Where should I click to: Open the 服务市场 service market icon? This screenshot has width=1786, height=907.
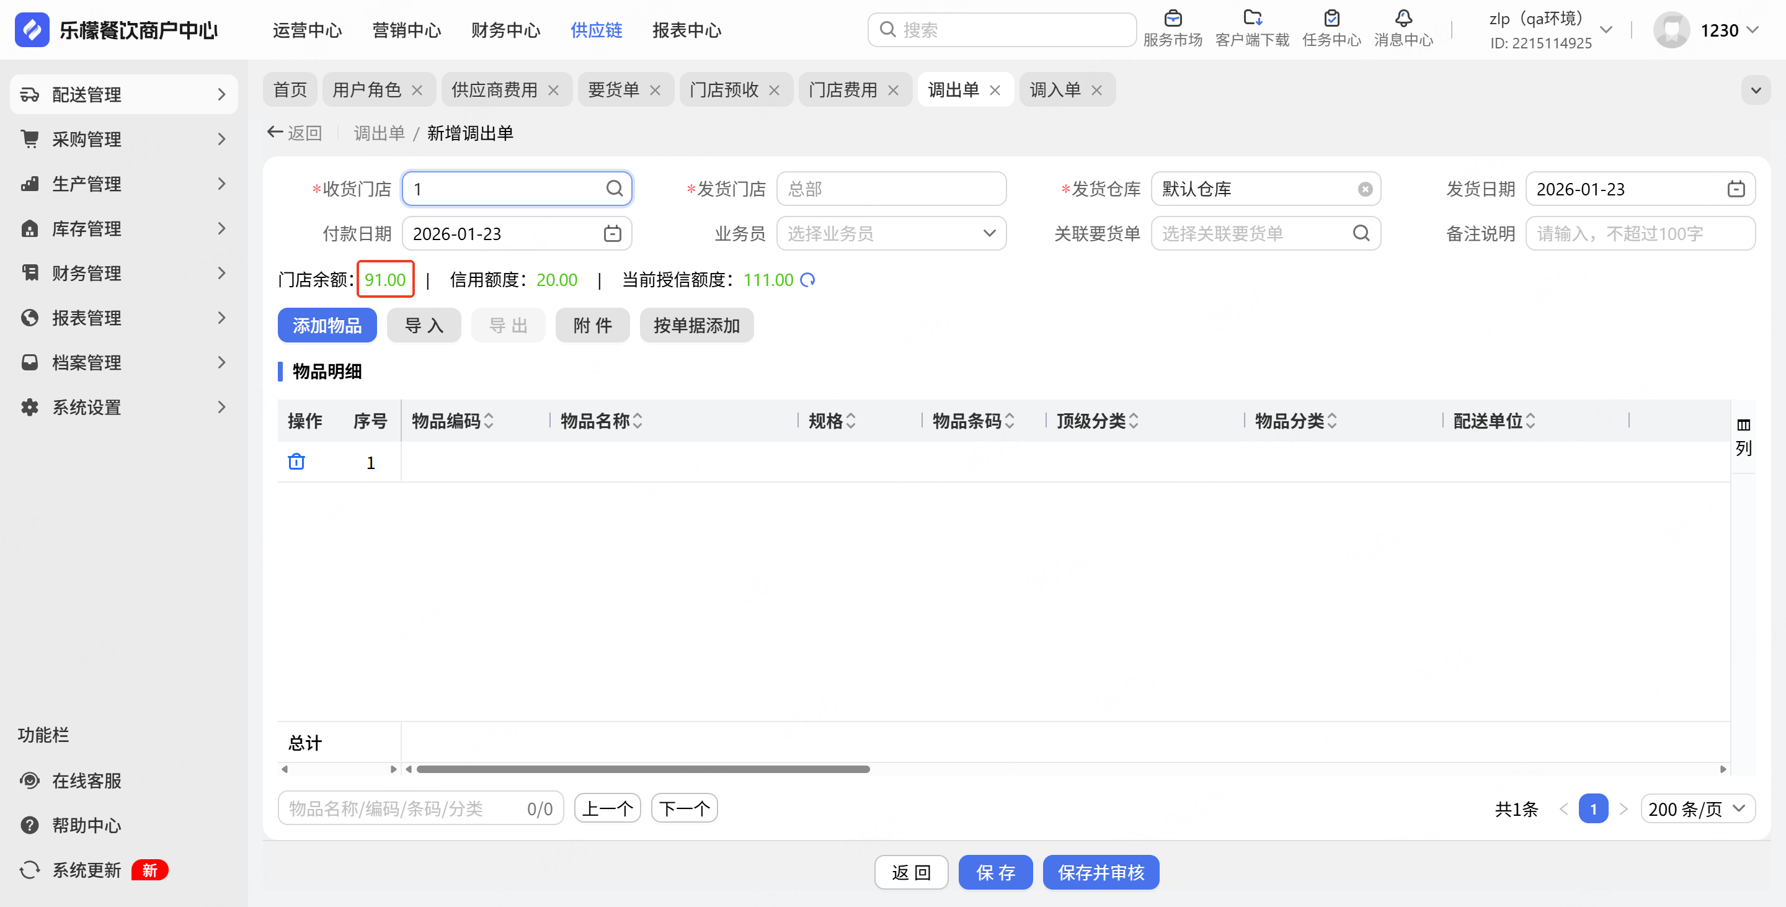[1173, 19]
